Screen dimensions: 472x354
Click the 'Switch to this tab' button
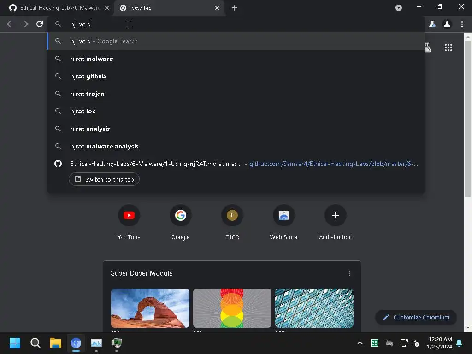(x=104, y=179)
